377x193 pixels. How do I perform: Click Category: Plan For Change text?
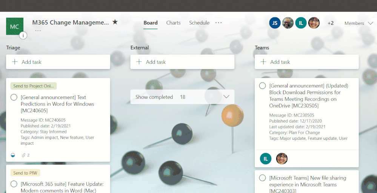point(294,133)
